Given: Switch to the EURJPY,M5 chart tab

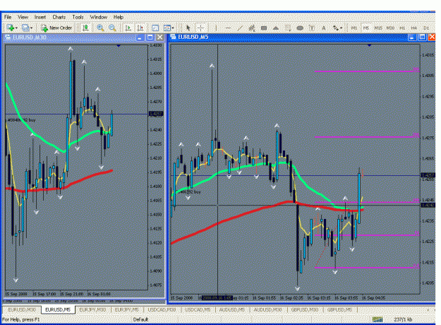Looking at the screenshot, I should point(127,309).
